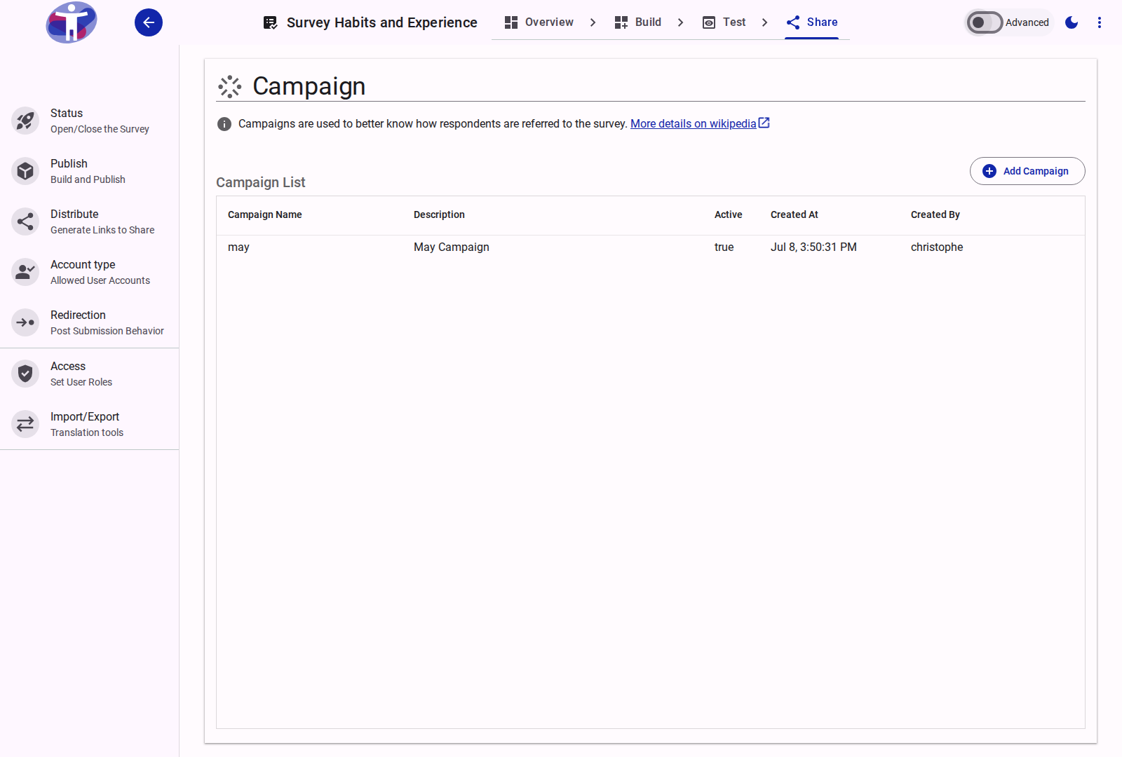This screenshot has width=1122, height=757.
Task: Click the 'true' active cell
Action: click(724, 247)
